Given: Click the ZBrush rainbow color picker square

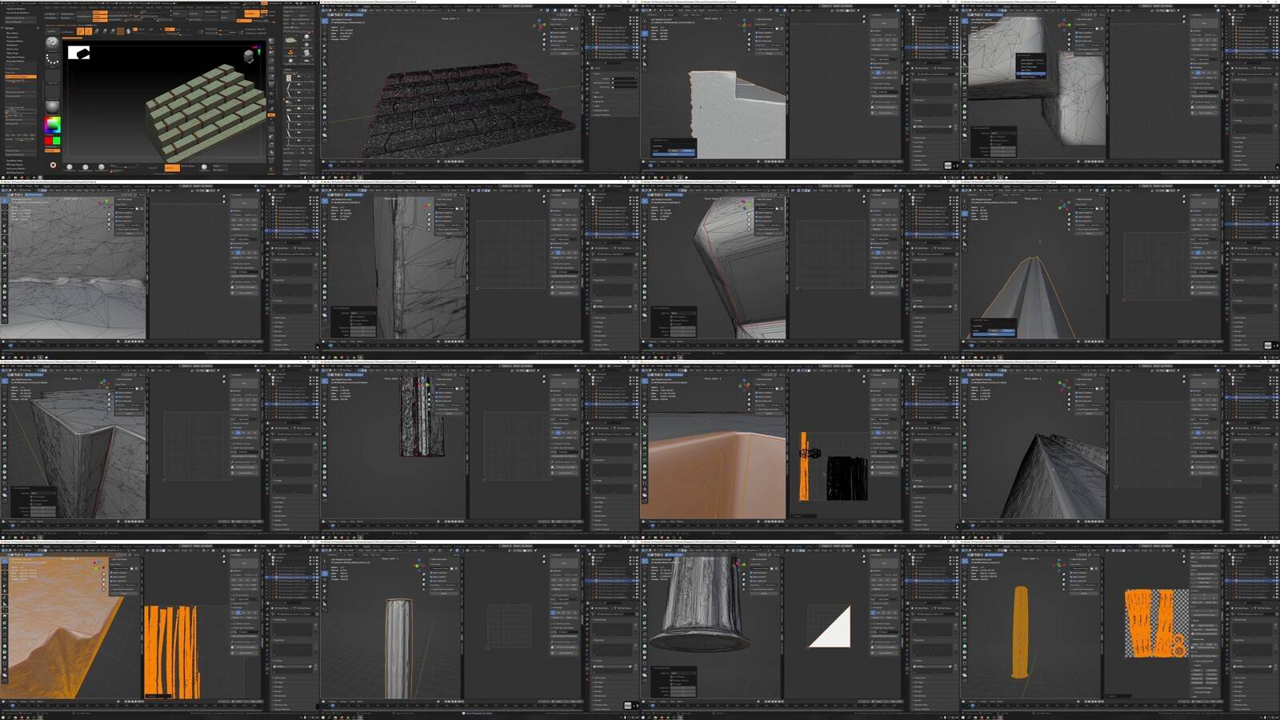Looking at the screenshot, I should click(x=52, y=124).
